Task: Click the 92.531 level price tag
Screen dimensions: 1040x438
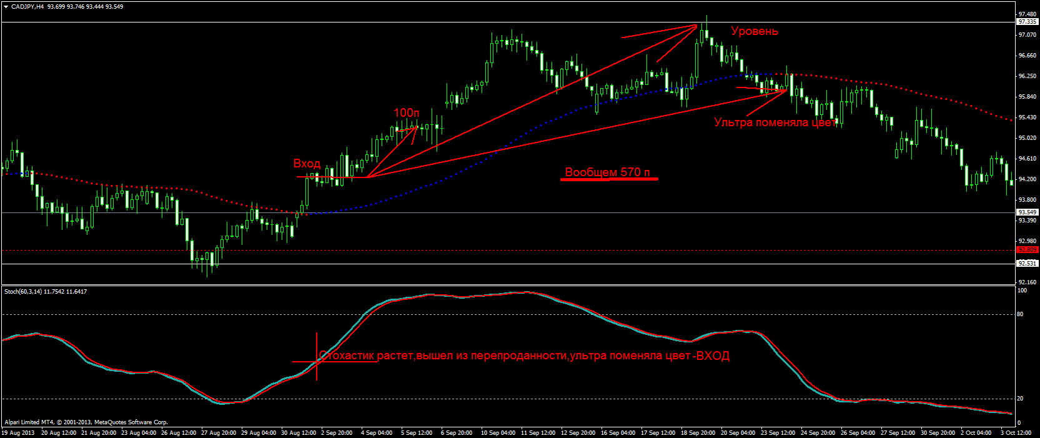Action: point(1028,264)
